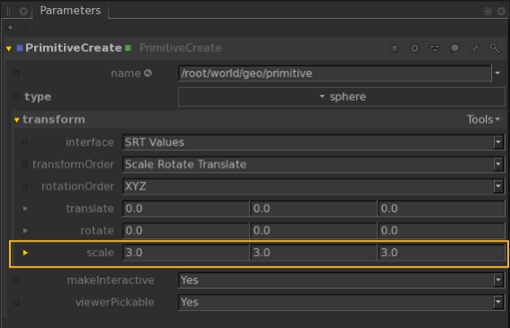Open the viewerPickable Yes dropdown
The image size is (510, 328).
342,302
